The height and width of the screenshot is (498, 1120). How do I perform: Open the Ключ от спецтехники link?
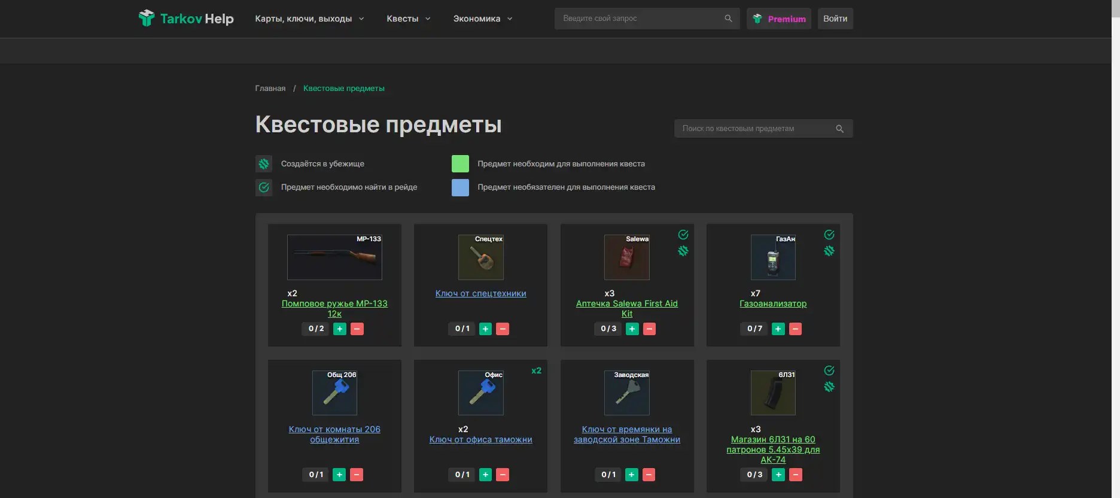(481, 293)
